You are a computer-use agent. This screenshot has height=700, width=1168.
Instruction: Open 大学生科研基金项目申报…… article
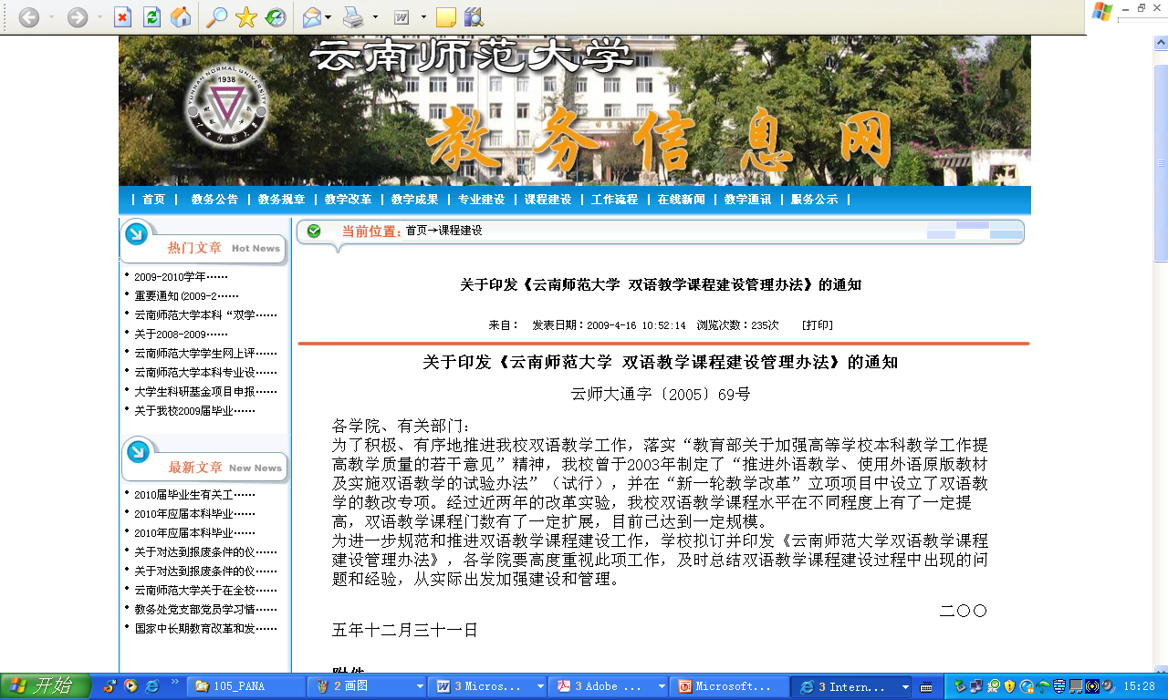(205, 391)
